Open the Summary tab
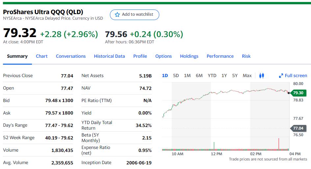Screen dimensions: 311x169 coord(17,56)
